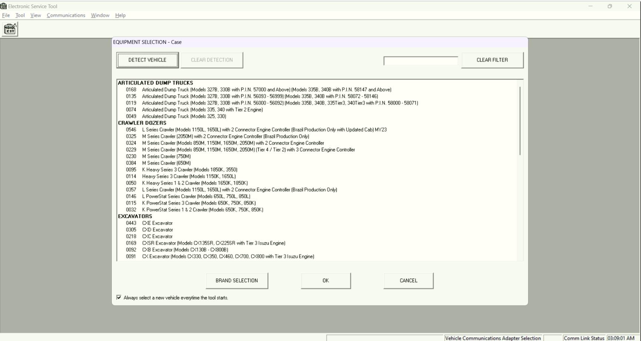
Task: Open the Help menu
Action: tap(120, 15)
